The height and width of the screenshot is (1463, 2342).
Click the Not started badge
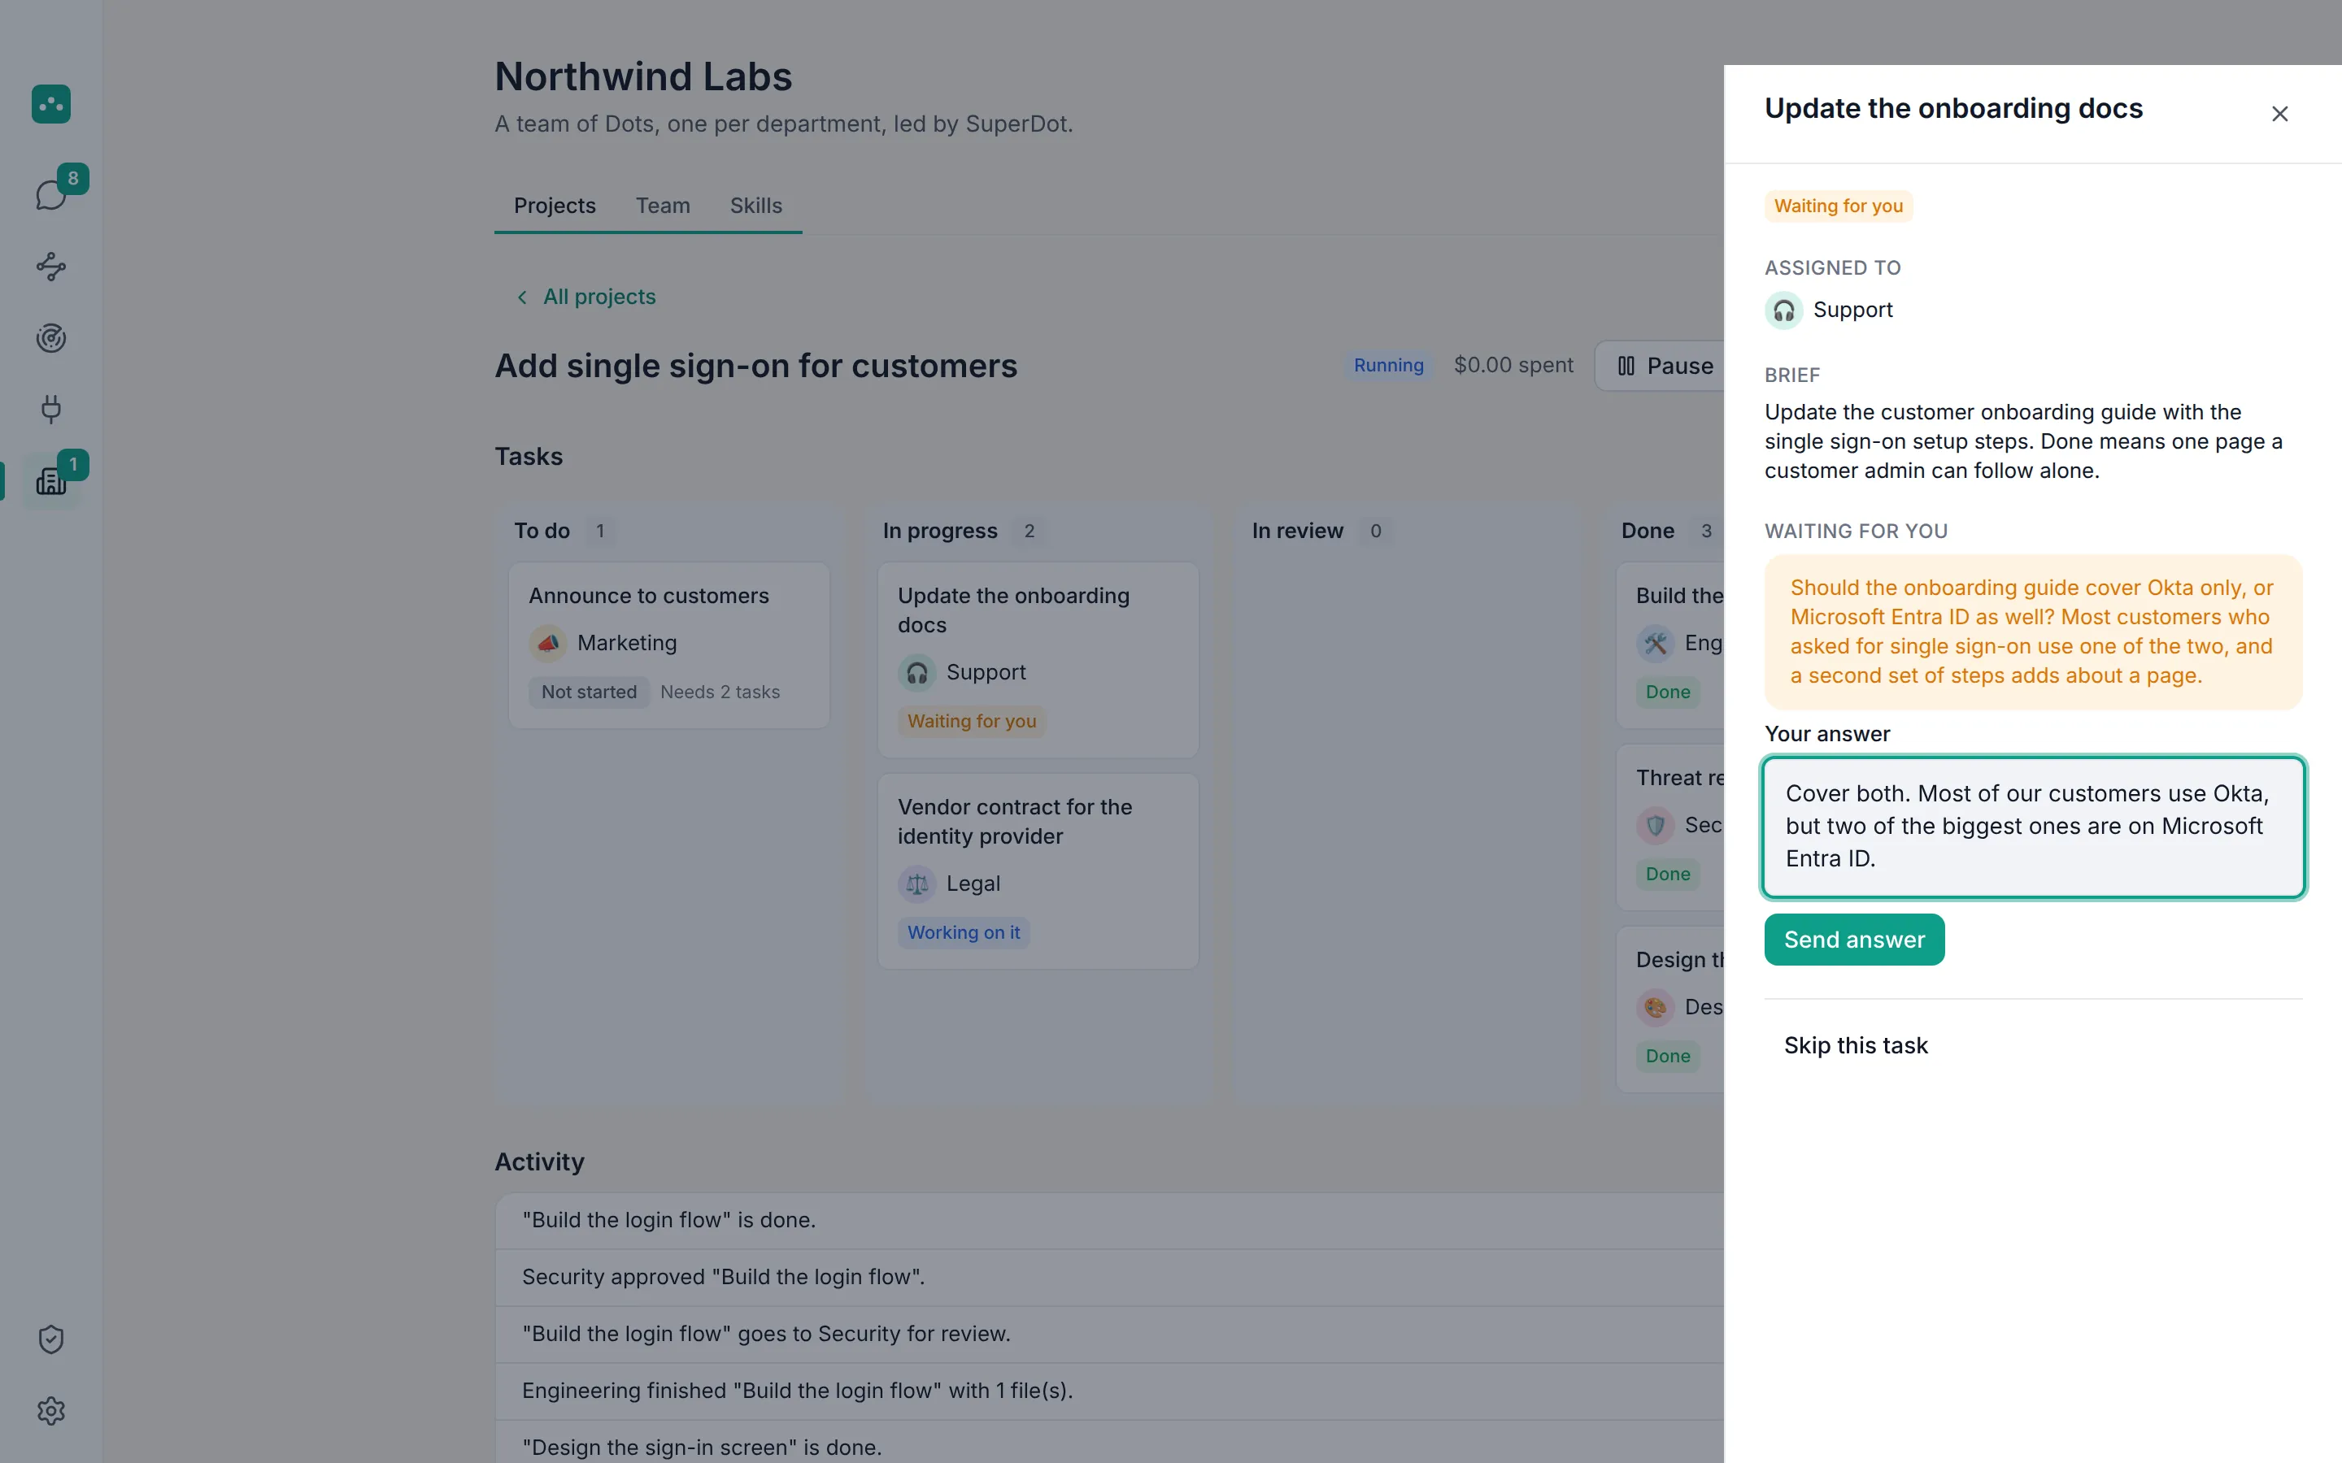pyautogui.click(x=589, y=692)
